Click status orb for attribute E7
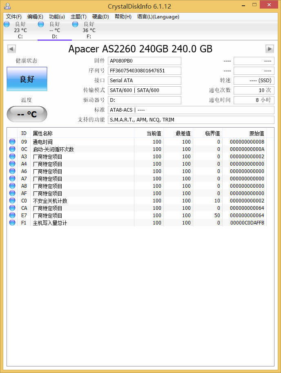The image size is (281, 373). coord(12,216)
